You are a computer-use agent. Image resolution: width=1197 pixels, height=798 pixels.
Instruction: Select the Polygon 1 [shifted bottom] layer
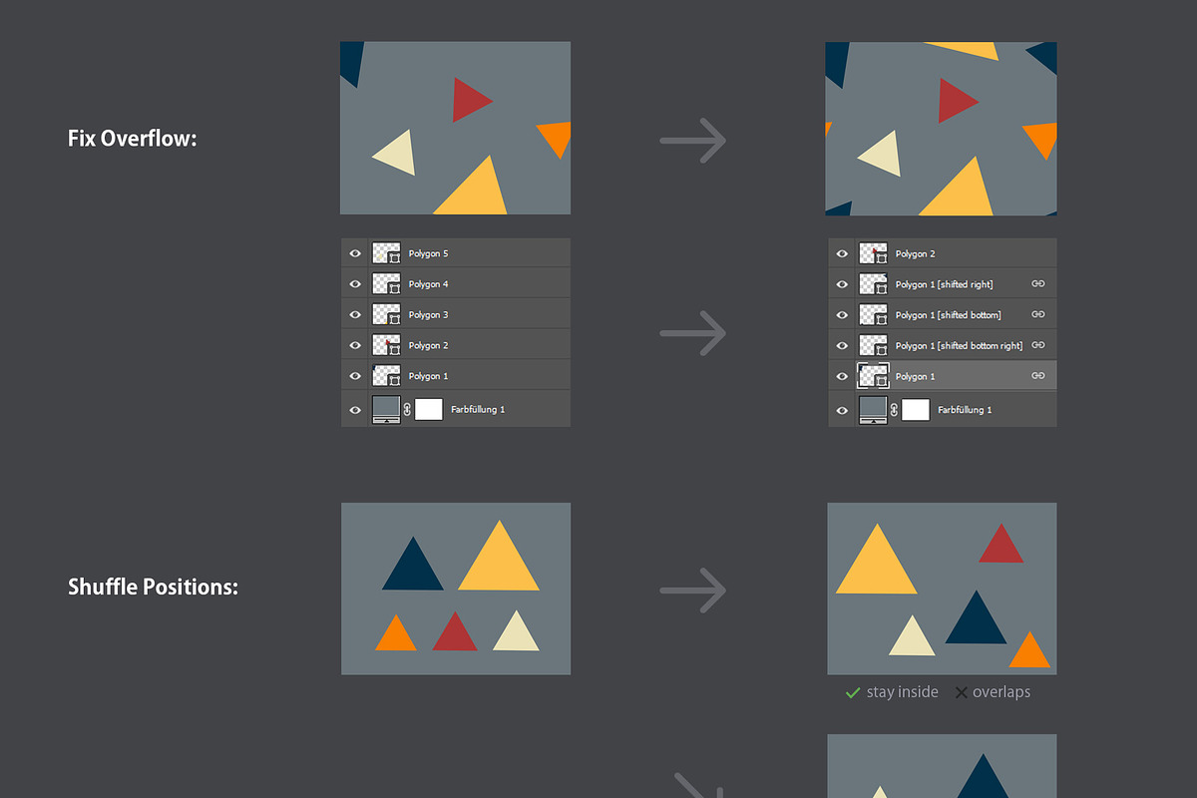click(x=948, y=315)
